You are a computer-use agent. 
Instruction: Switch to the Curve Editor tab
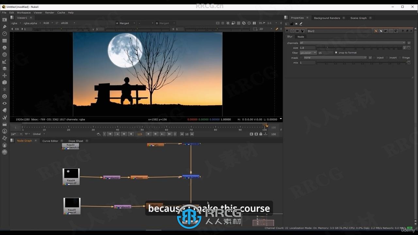50,141
